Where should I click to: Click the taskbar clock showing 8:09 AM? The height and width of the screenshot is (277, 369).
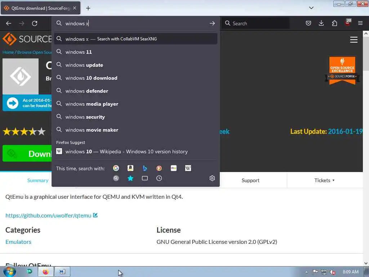tap(351, 272)
